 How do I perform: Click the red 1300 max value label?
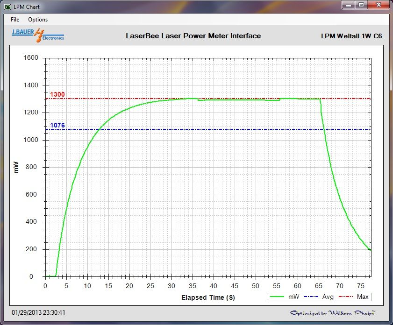(x=57, y=94)
